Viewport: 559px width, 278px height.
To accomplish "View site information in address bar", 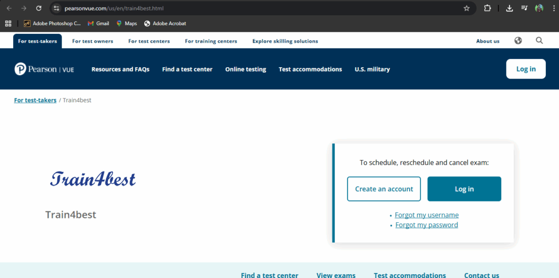I will pyautogui.click(x=56, y=8).
